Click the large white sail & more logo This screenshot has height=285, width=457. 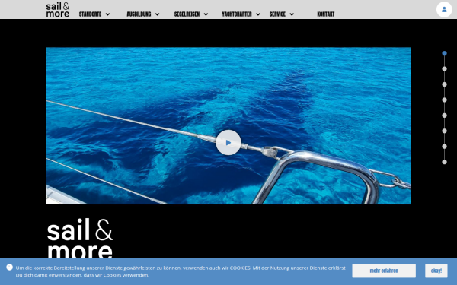click(x=79, y=238)
